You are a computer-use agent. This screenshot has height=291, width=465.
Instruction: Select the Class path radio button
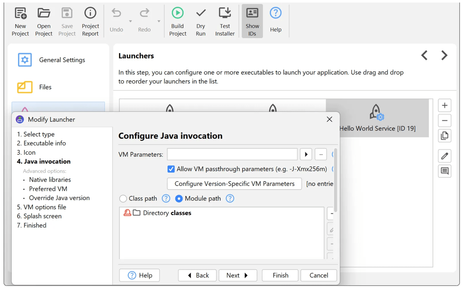(x=123, y=198)
